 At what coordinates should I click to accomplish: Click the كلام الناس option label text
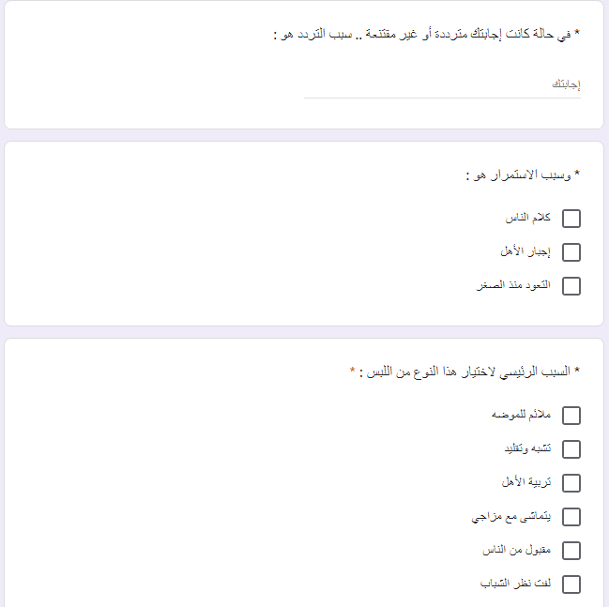coord(527,218)
